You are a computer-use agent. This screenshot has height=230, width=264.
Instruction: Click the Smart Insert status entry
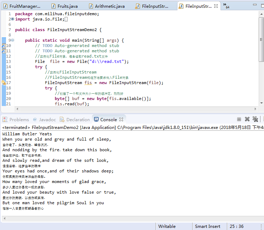coord(207,226)
